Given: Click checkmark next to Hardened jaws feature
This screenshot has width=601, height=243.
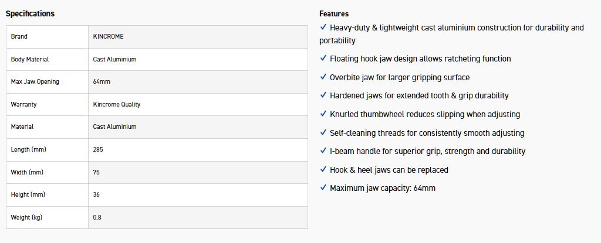Looking at the screenshot, I should pyautogui.click(x=323, y=95).
